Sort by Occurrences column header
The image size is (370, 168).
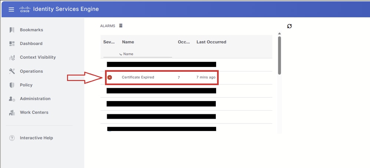184,42
